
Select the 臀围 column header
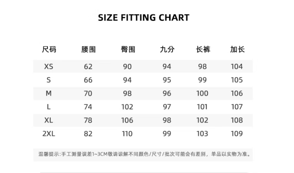click(128, 49)
